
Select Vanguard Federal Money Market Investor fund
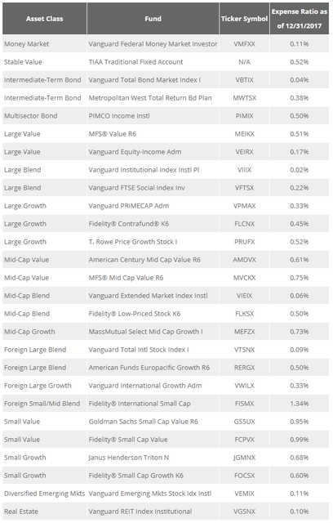pyautogui.click(x=153, y=44)
